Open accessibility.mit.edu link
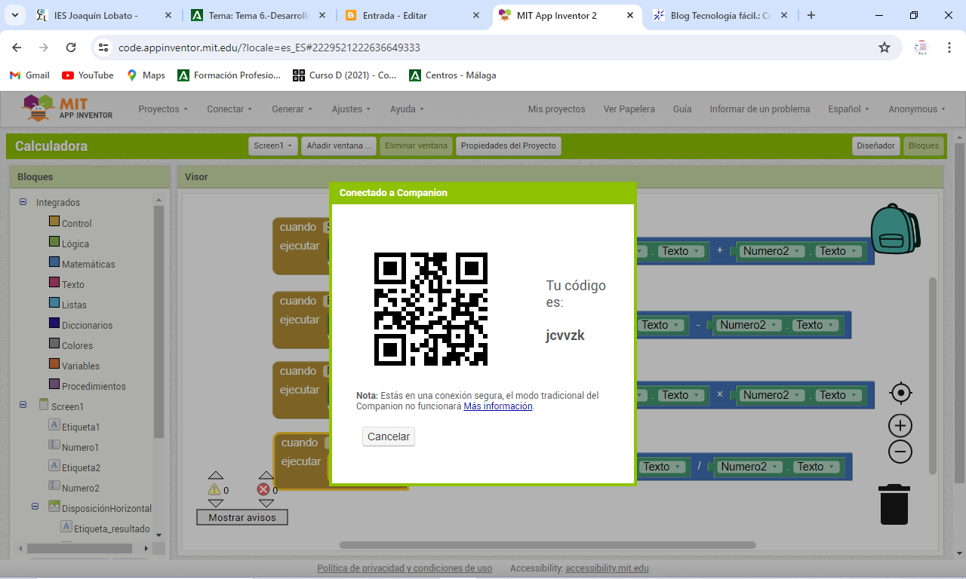The width and height of the screenshot is (966, 579). coord(607,568)
